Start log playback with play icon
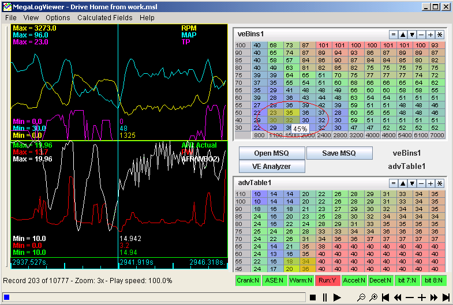Screen dimensions: 453x305 coord(337,297)
